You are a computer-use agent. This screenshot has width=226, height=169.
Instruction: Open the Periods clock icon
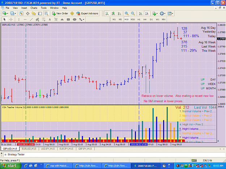tap(162, 13)
